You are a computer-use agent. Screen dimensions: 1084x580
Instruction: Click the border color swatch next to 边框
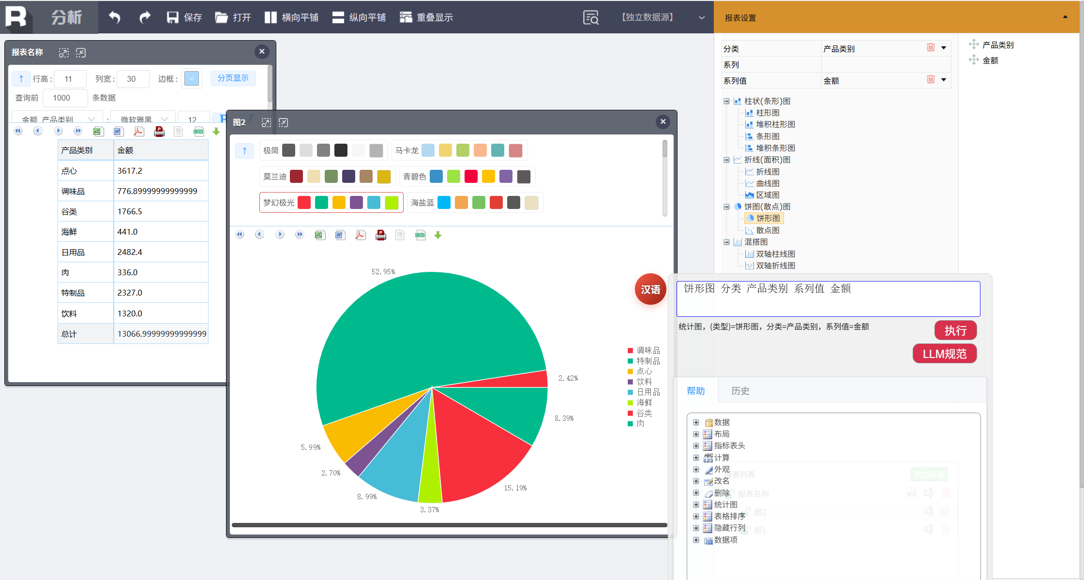click(x=192, y=78)
